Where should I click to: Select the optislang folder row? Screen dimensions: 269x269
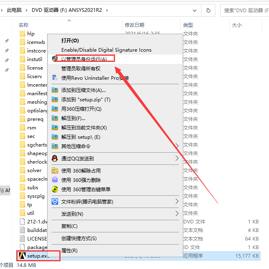(x=33, y=111)
